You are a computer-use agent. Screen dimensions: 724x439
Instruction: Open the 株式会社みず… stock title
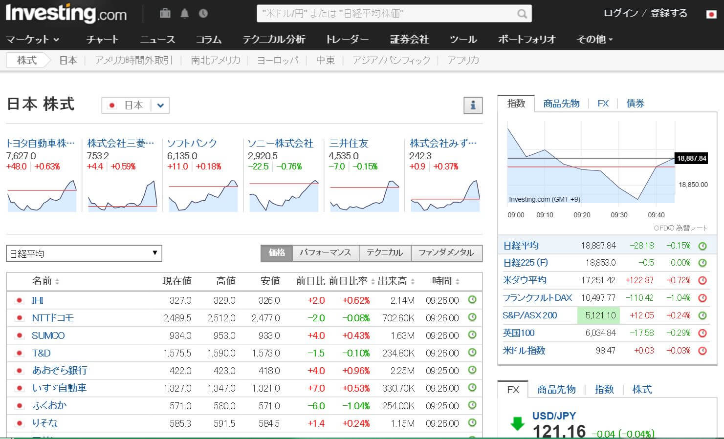pyautogui.click(x=443, y=144)
